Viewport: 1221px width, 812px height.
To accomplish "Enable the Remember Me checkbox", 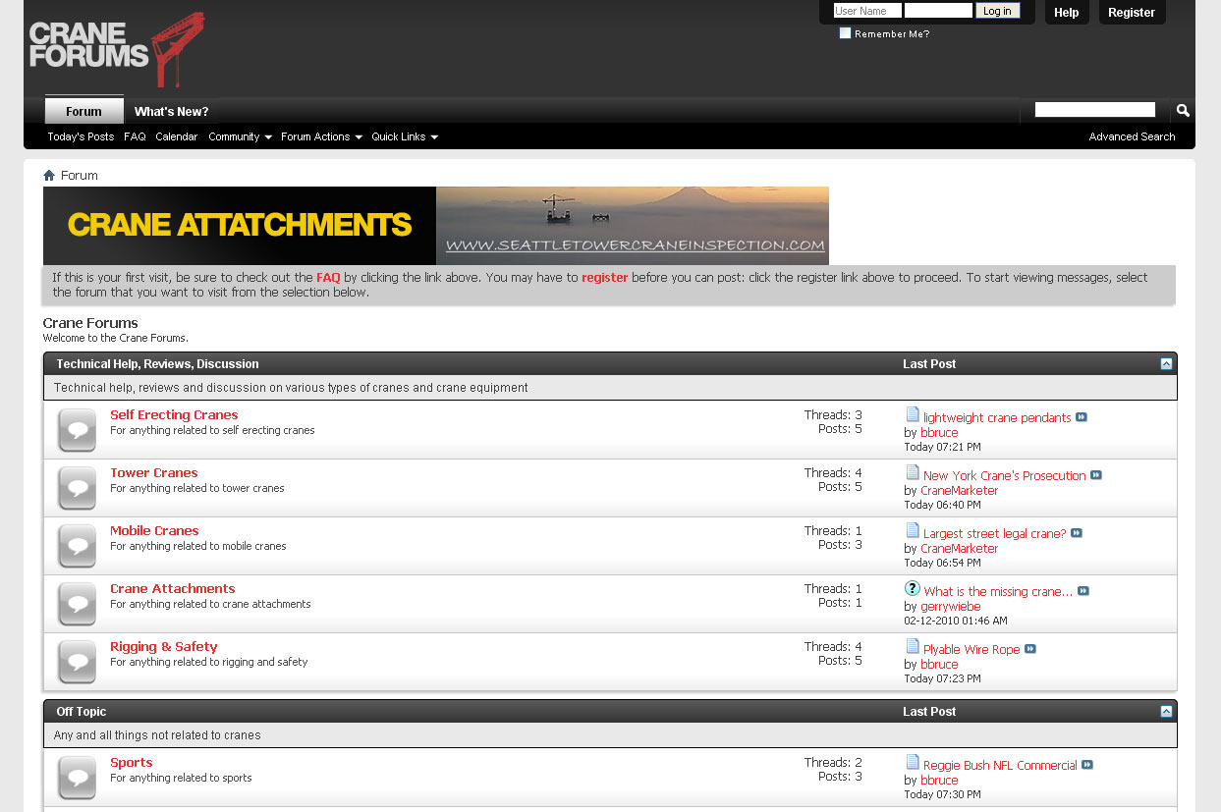I will pyautogui.click(x=845, y=33).
